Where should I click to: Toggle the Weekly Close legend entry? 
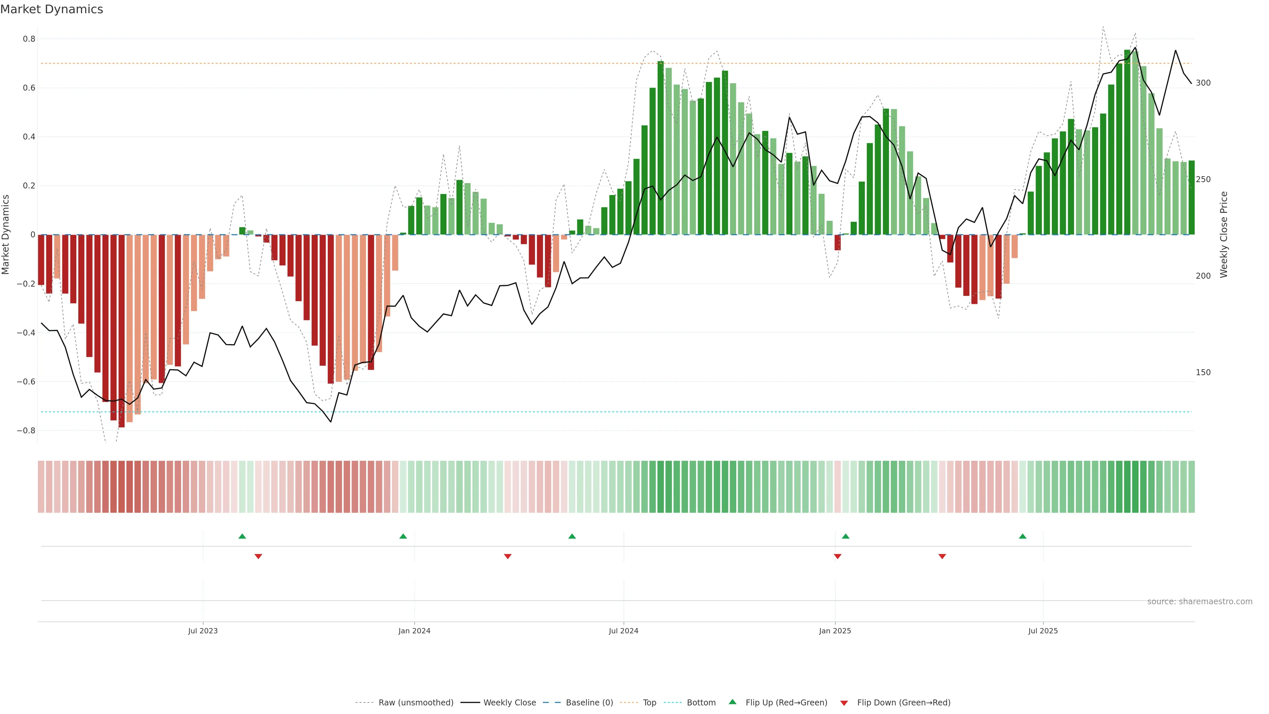[509, 703]
